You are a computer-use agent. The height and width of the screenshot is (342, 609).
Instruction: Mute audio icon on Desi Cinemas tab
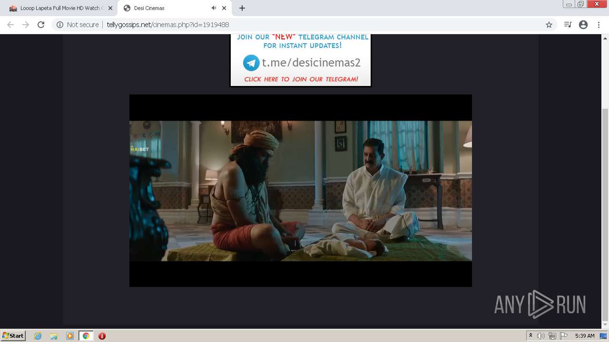point(214,8)
